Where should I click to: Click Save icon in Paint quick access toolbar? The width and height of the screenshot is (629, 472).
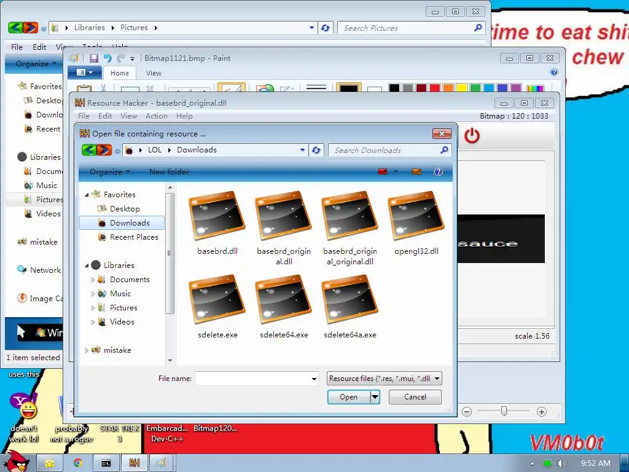(94, 58)
